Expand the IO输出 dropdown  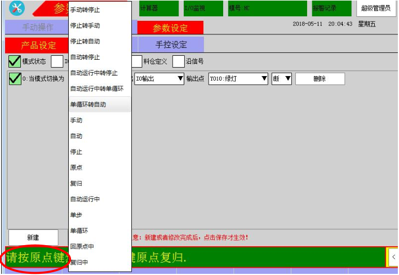click(159, 79)
